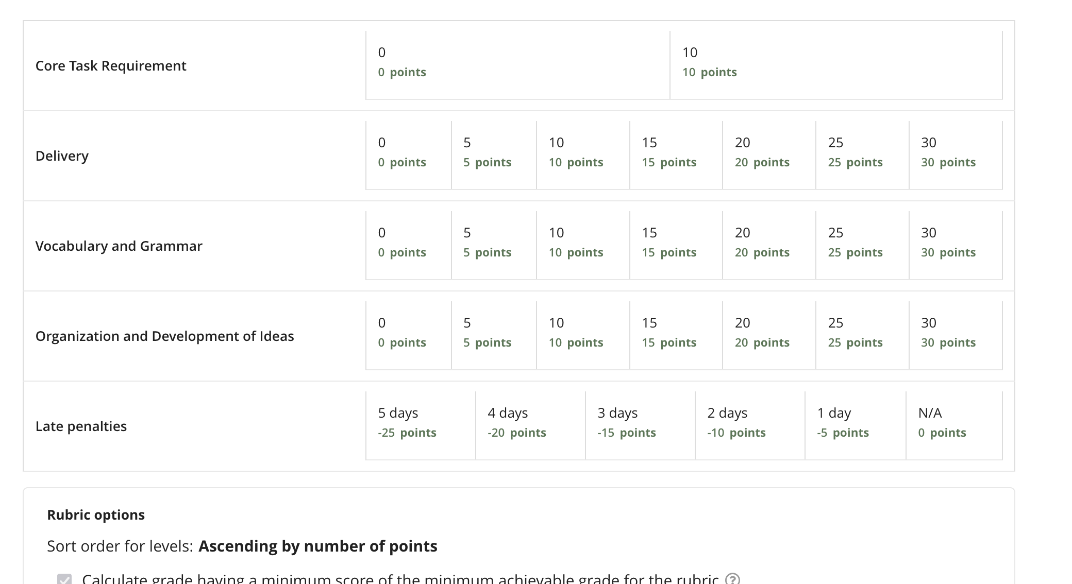The image size is (1072, 584).
Task: Choose Delivery 15 points level
Action: tap(676, 156)
